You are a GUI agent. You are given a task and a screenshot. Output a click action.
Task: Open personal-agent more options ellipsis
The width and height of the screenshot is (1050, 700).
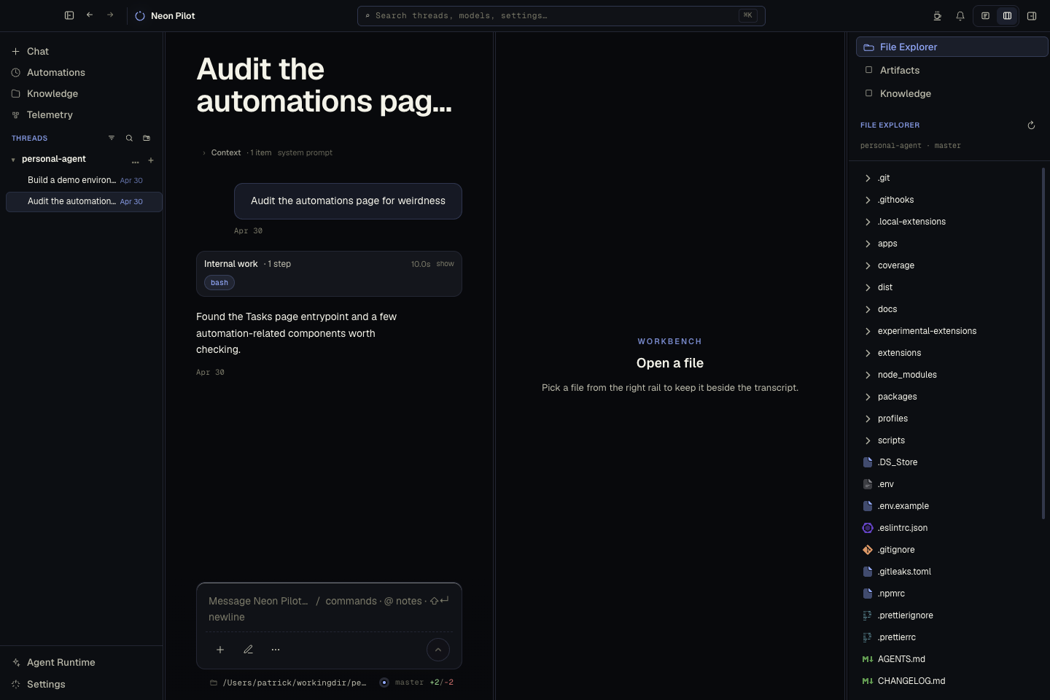coord(135,160)
